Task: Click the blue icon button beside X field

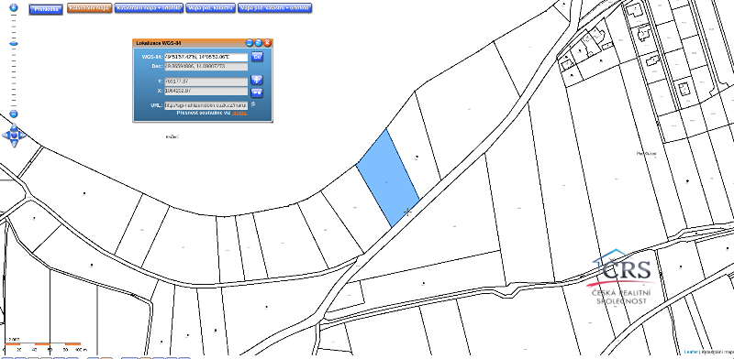Action: 257,92
